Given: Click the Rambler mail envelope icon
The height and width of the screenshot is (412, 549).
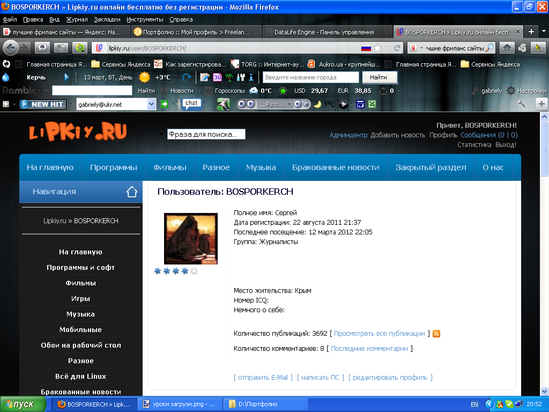Looking at the screenshot, I should [383, 91].
